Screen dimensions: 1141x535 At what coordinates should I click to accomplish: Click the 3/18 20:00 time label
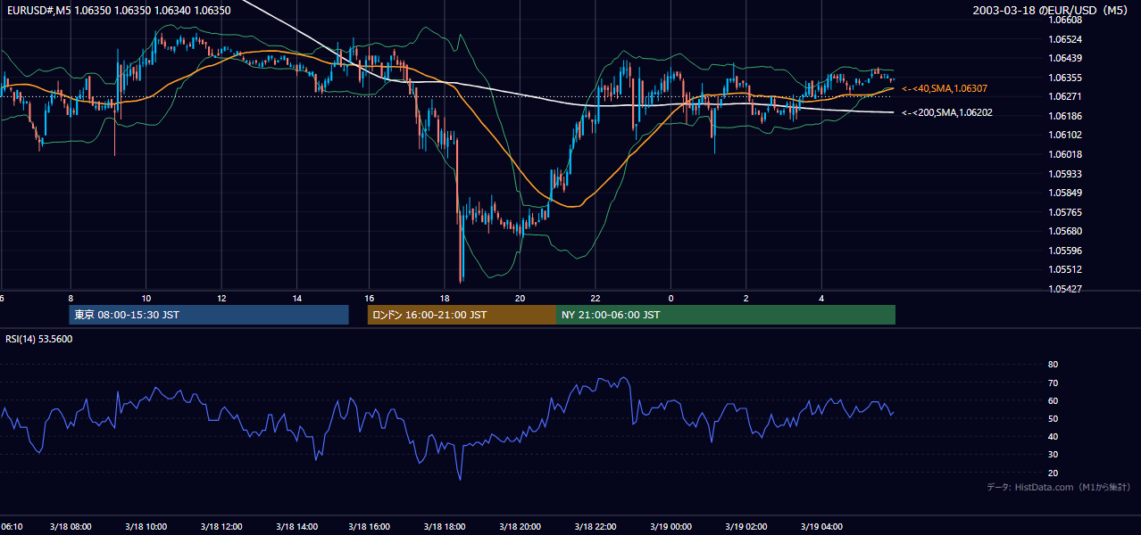click(521, 527)
